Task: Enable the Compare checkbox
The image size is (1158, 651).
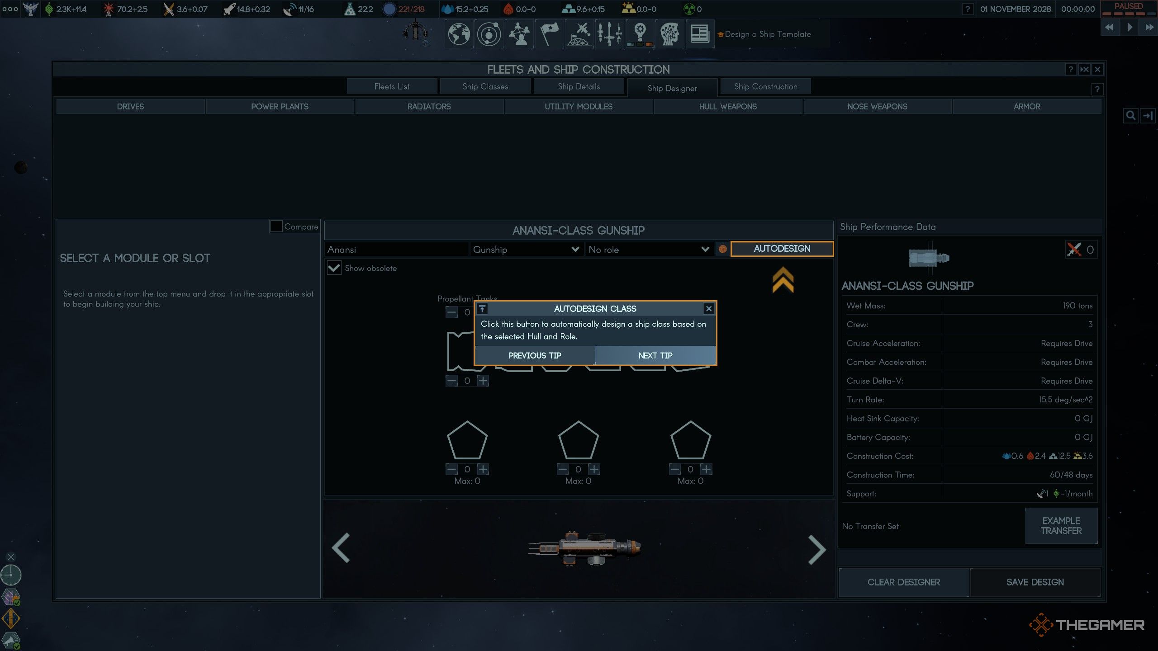Action: (x=276, y=226)
